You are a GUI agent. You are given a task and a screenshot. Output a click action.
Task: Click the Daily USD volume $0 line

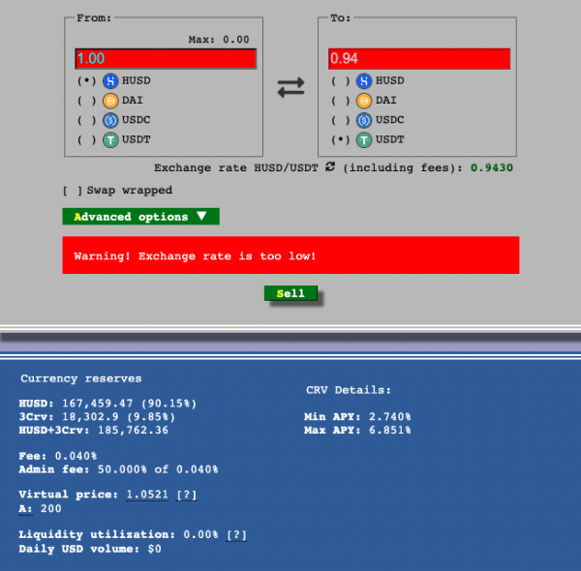click(90, 549)
